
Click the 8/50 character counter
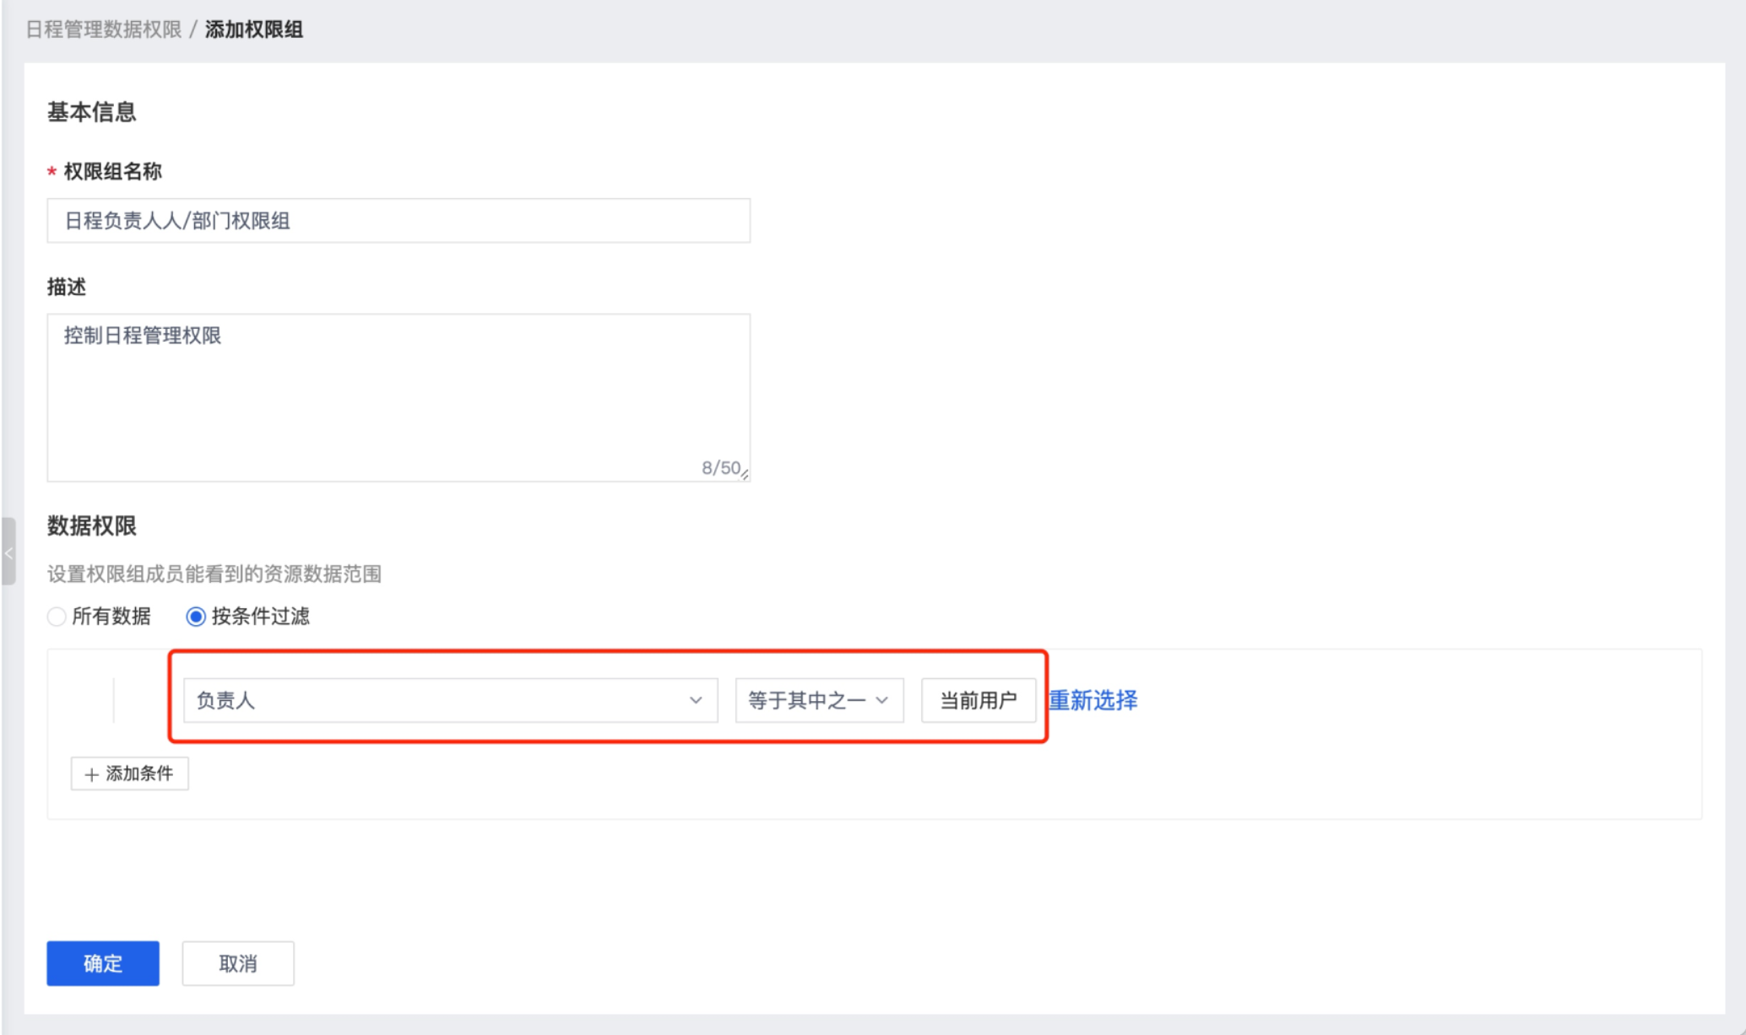(720, 468)
